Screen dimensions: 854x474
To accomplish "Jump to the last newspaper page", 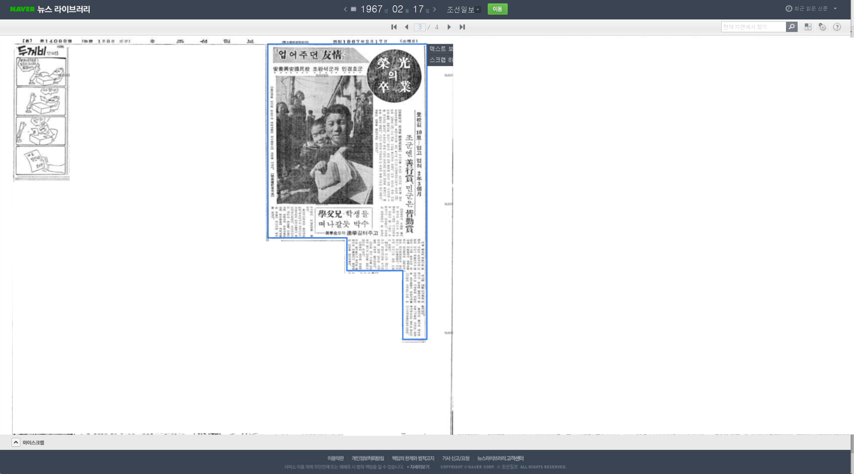I will 462,27.
